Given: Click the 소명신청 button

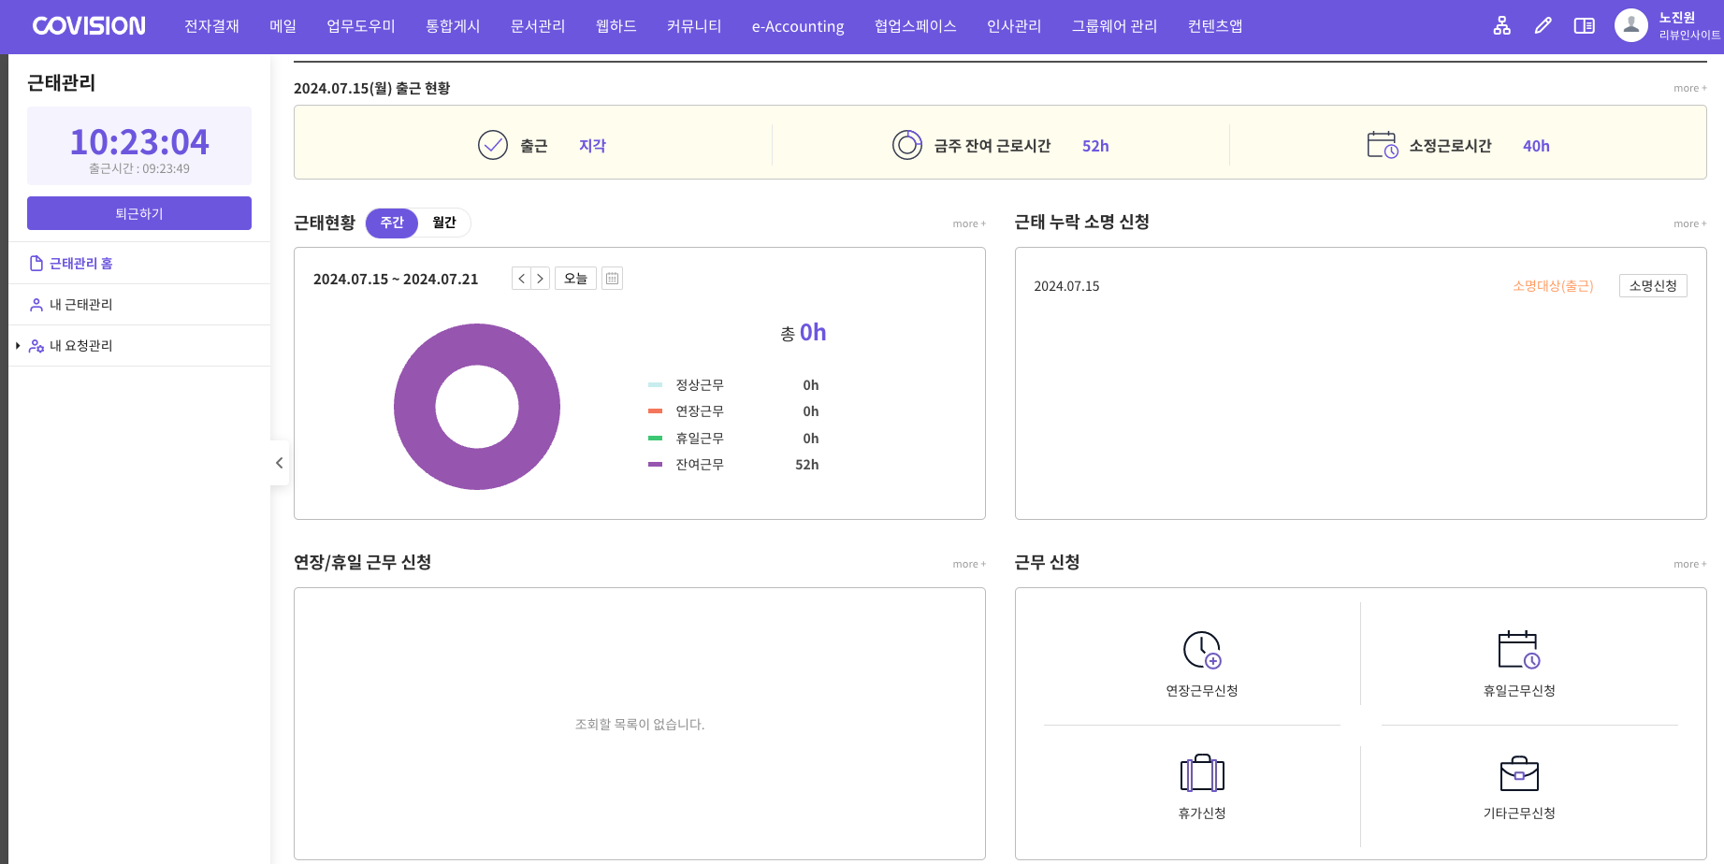Looking at the screenshot, I should (1652, 286).
